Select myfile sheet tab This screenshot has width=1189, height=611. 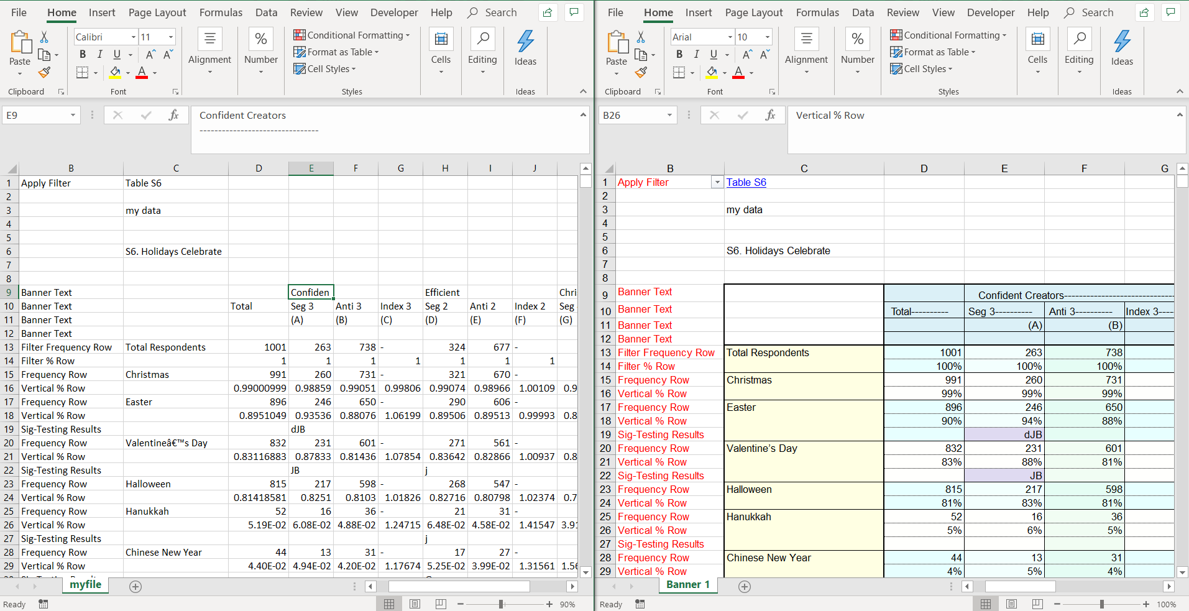point(86,585)
